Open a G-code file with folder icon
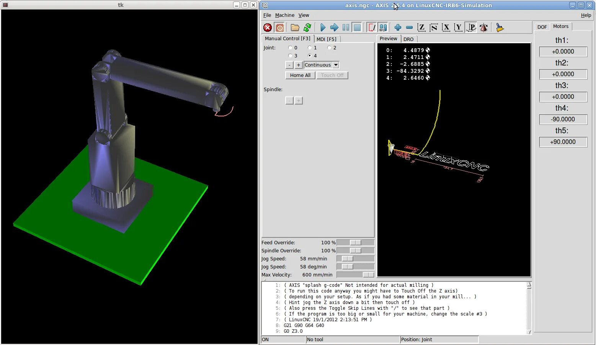Screen dimensions: 596x345 pos(295,28)
